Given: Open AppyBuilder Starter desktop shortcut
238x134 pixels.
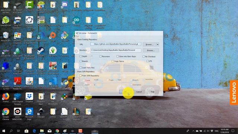Looking at the screenshot, I should point(41,7).
